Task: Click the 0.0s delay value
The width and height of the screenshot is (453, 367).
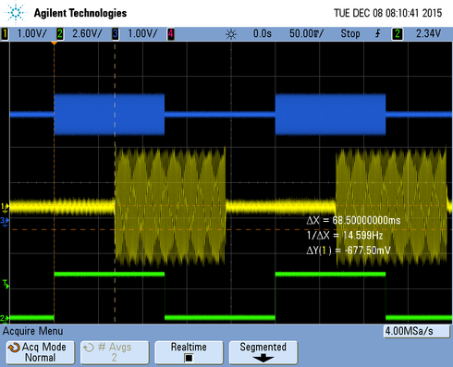Action: (x=263, y=33)
